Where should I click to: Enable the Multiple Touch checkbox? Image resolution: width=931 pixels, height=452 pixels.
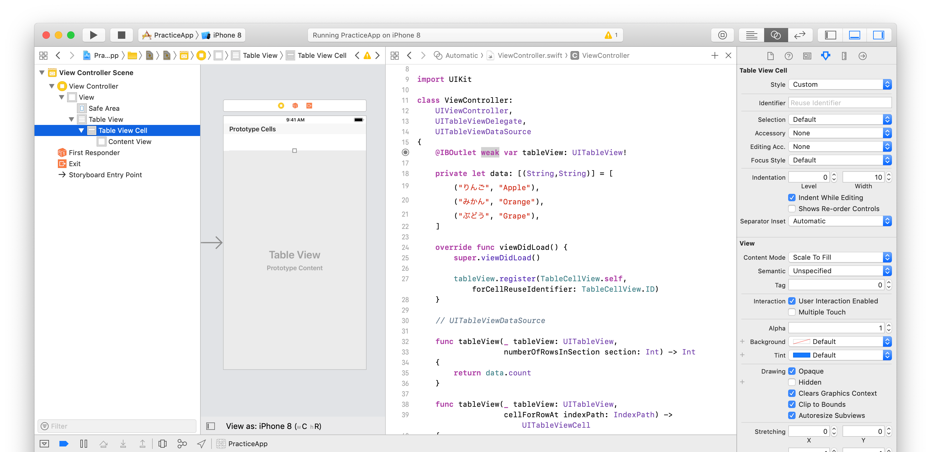[792, 312]
